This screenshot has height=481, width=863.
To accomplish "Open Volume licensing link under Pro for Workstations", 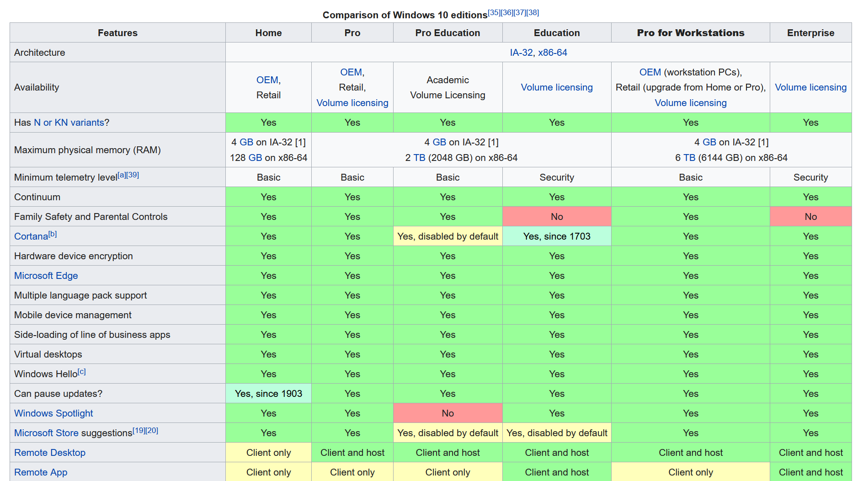I will [x=691, y=103].
